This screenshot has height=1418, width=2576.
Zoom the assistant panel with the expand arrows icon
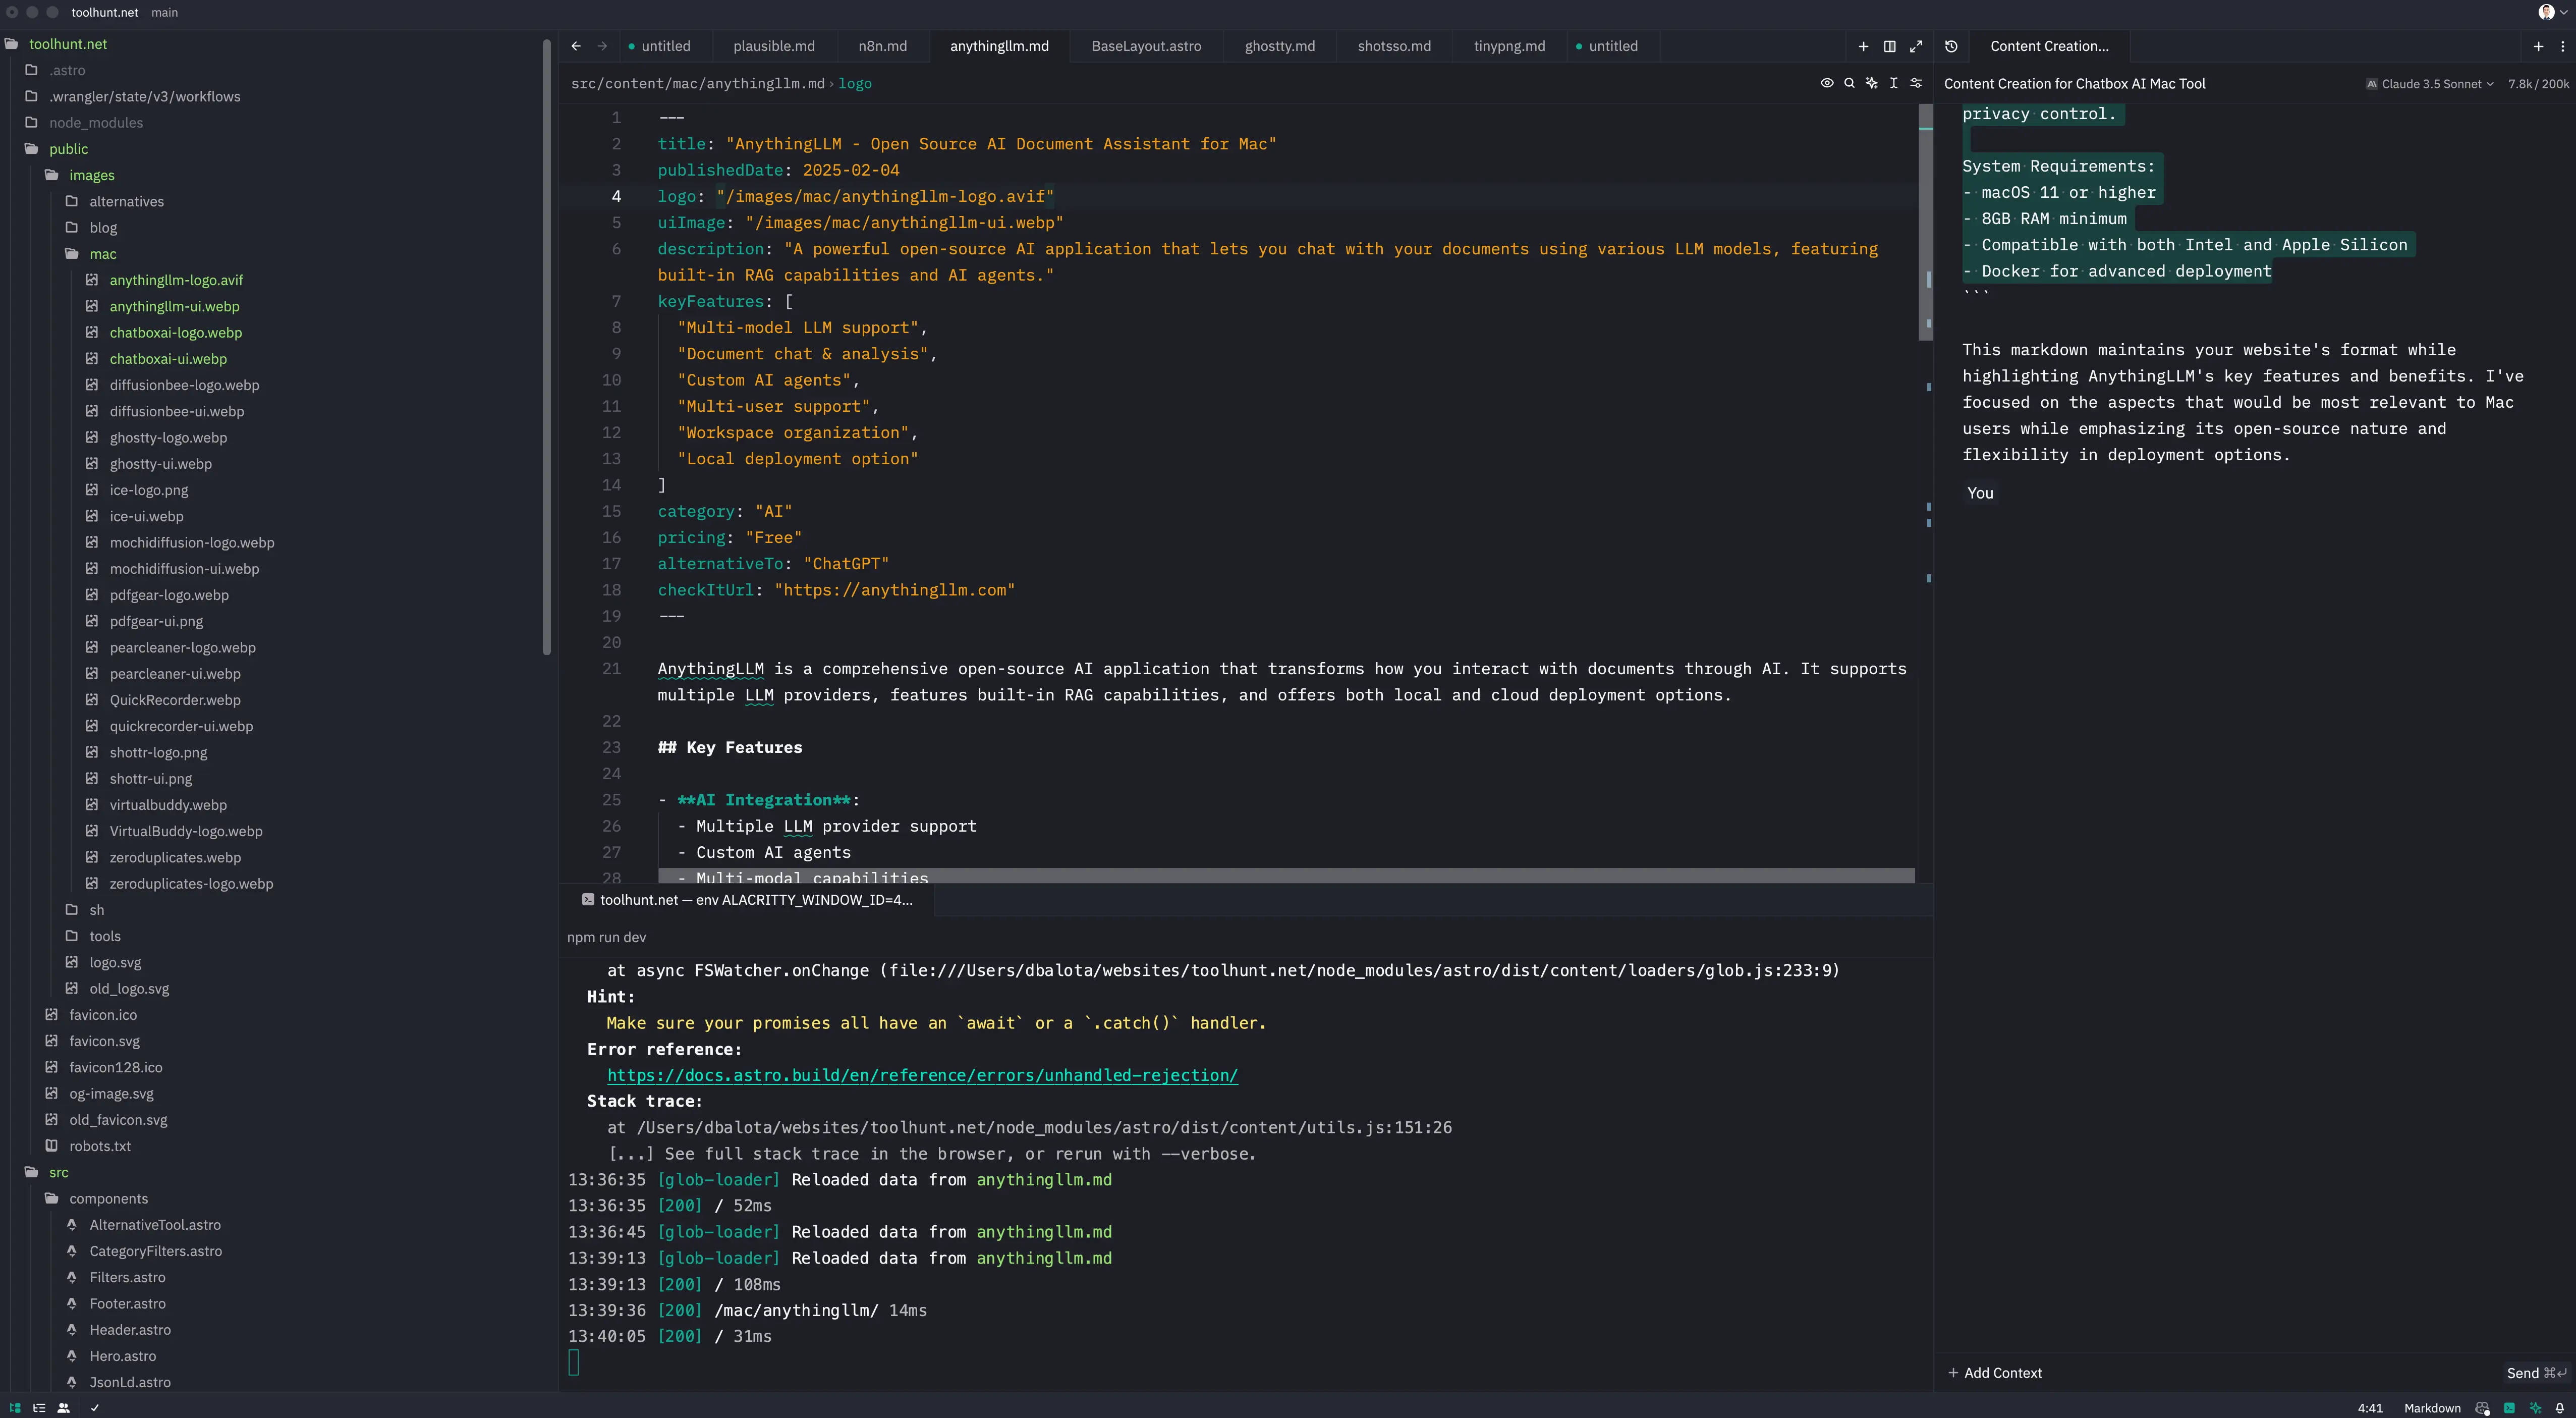coord(1917,46)
